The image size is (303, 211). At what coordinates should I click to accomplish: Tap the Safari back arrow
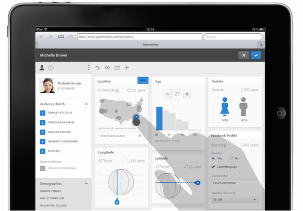(x=41, y=36)
